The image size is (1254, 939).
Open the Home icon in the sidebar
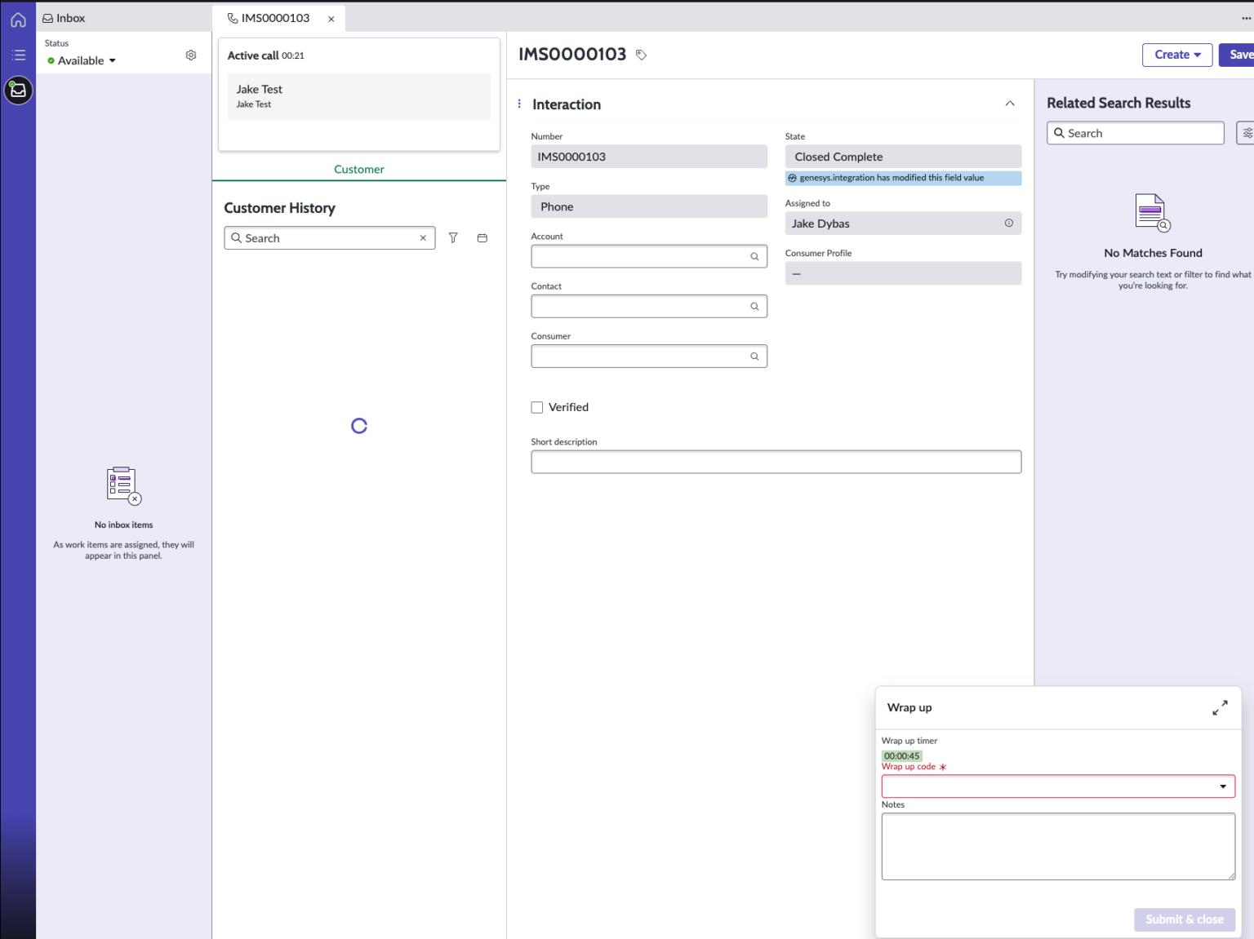click(18, 19)
